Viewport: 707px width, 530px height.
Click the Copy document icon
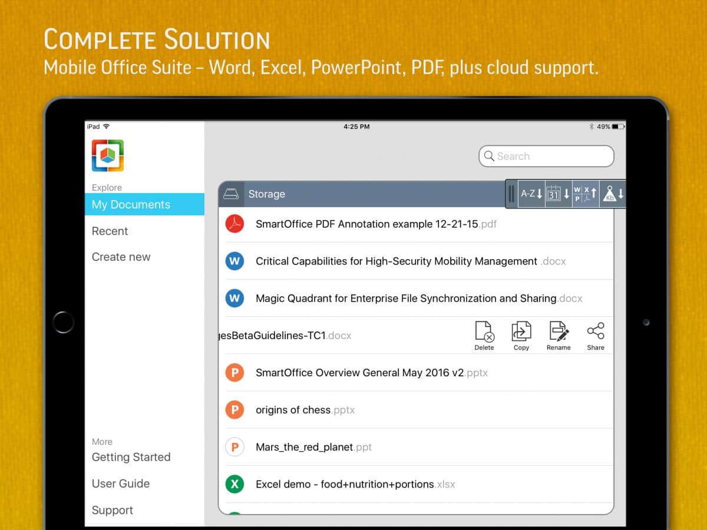[521, 336]
